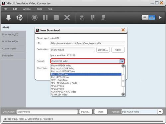Click the Stop square toolbar button
The image size is (166, 124).
56,18
